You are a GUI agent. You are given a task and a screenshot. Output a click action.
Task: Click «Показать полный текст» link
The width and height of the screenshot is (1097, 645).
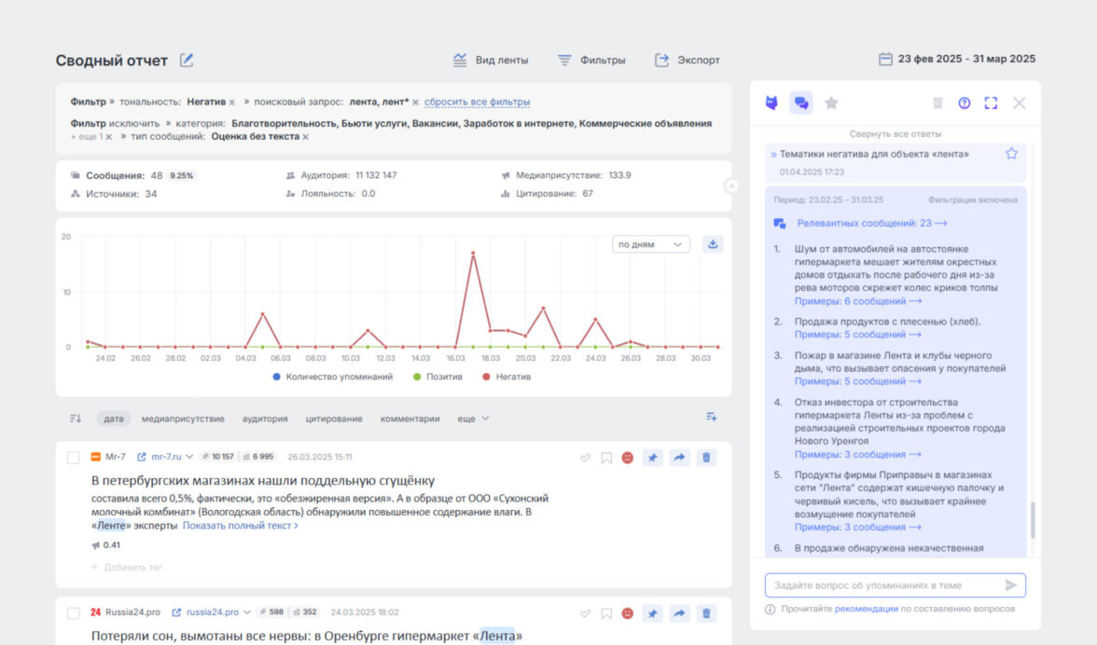(240, 526)
